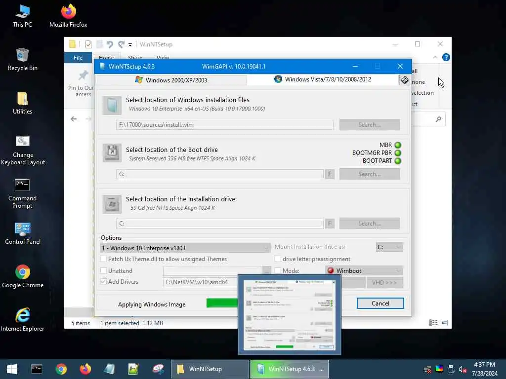Viewport: 506px width, 379px height.
Task: Open This PC desktop icon
Action: click(x=22, y=16)
